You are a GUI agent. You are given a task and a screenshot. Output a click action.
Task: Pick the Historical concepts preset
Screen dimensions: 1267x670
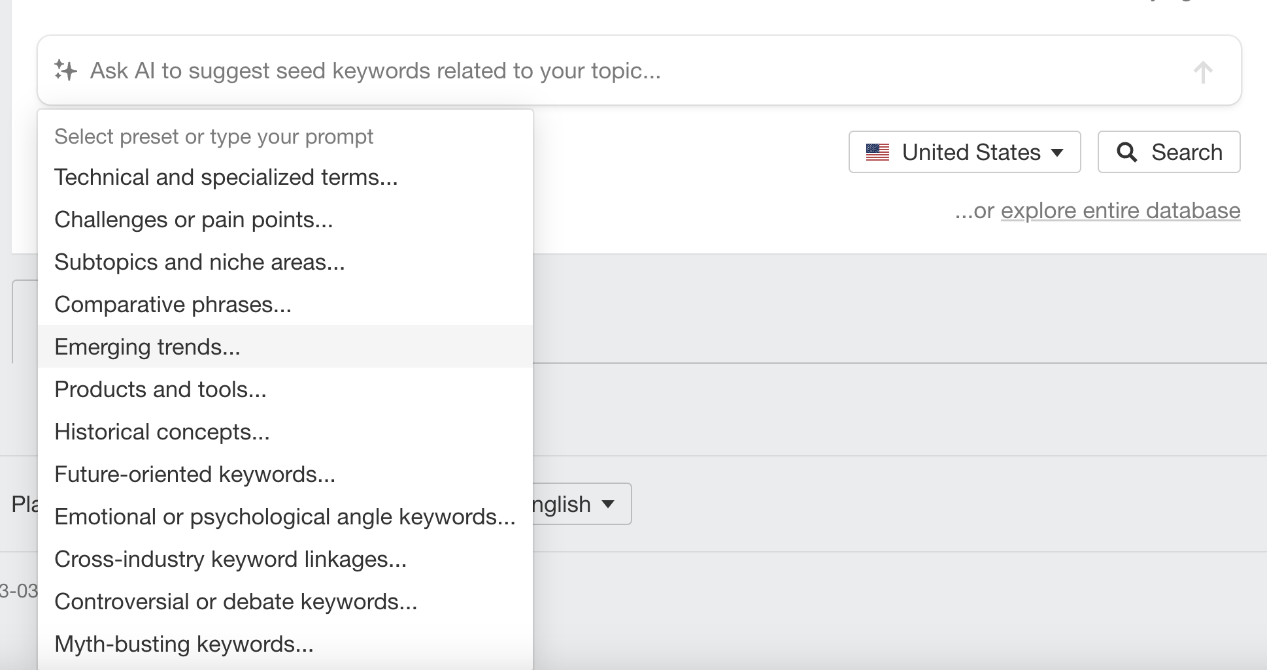[x=162, y=431]
